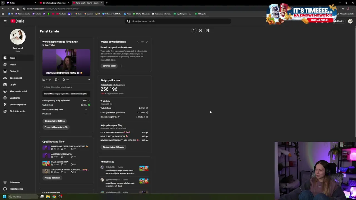
Task: Open top video KUQE MNIE WYSTAWIŁ
Action: click(115, 132)
